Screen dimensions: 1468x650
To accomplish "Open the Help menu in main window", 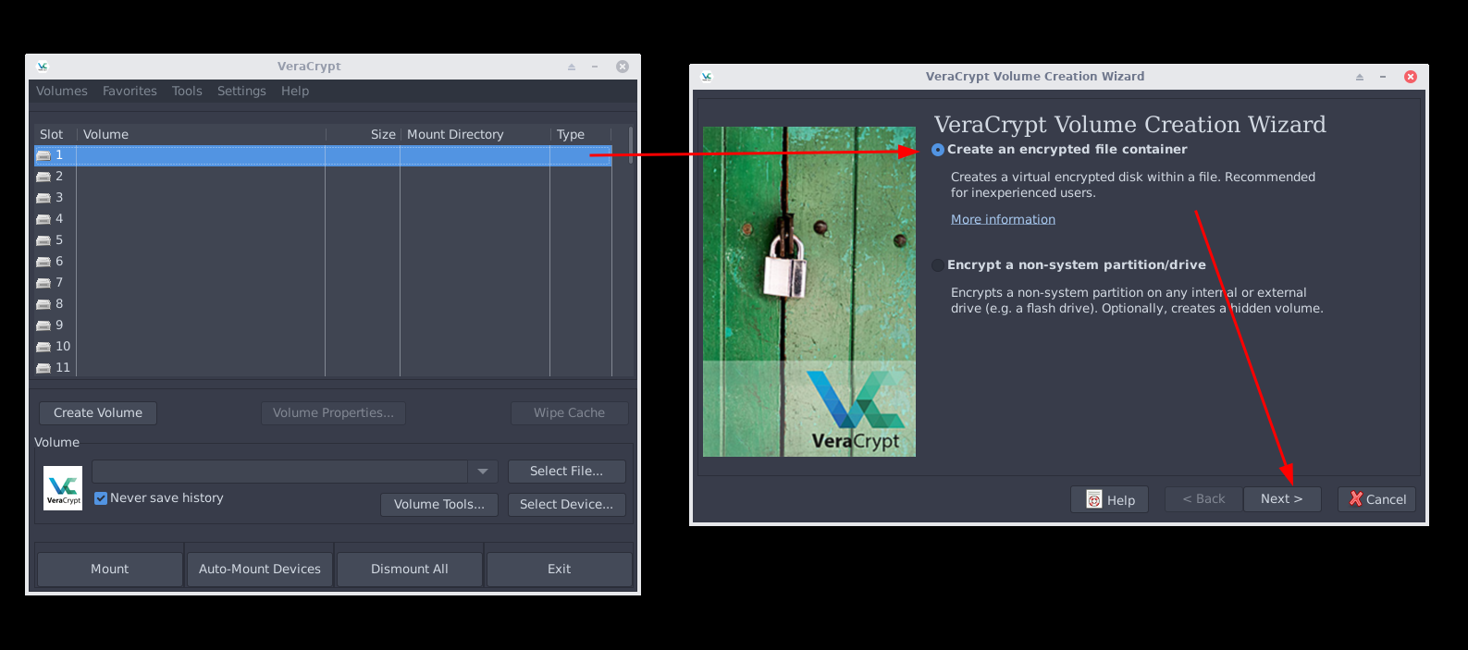I will pyautogui.click(x=295, y=91).
